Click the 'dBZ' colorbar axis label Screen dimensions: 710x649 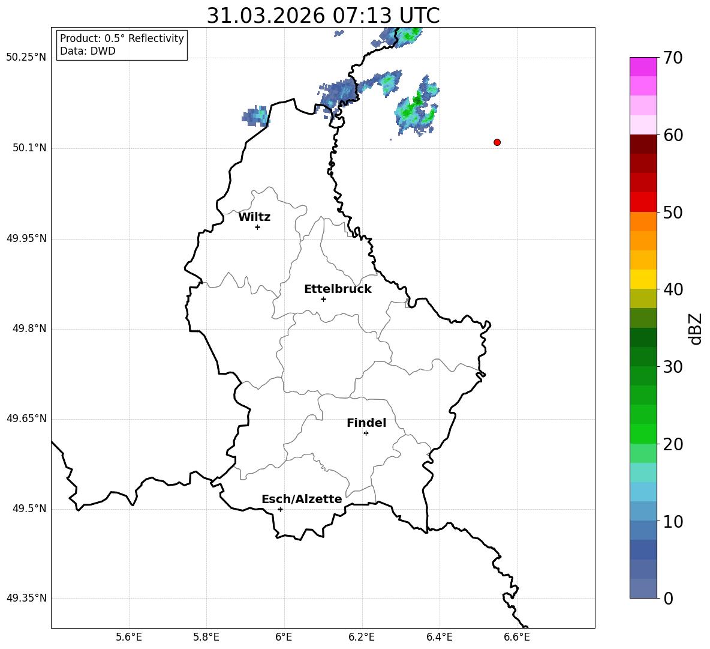coord(695,328)
